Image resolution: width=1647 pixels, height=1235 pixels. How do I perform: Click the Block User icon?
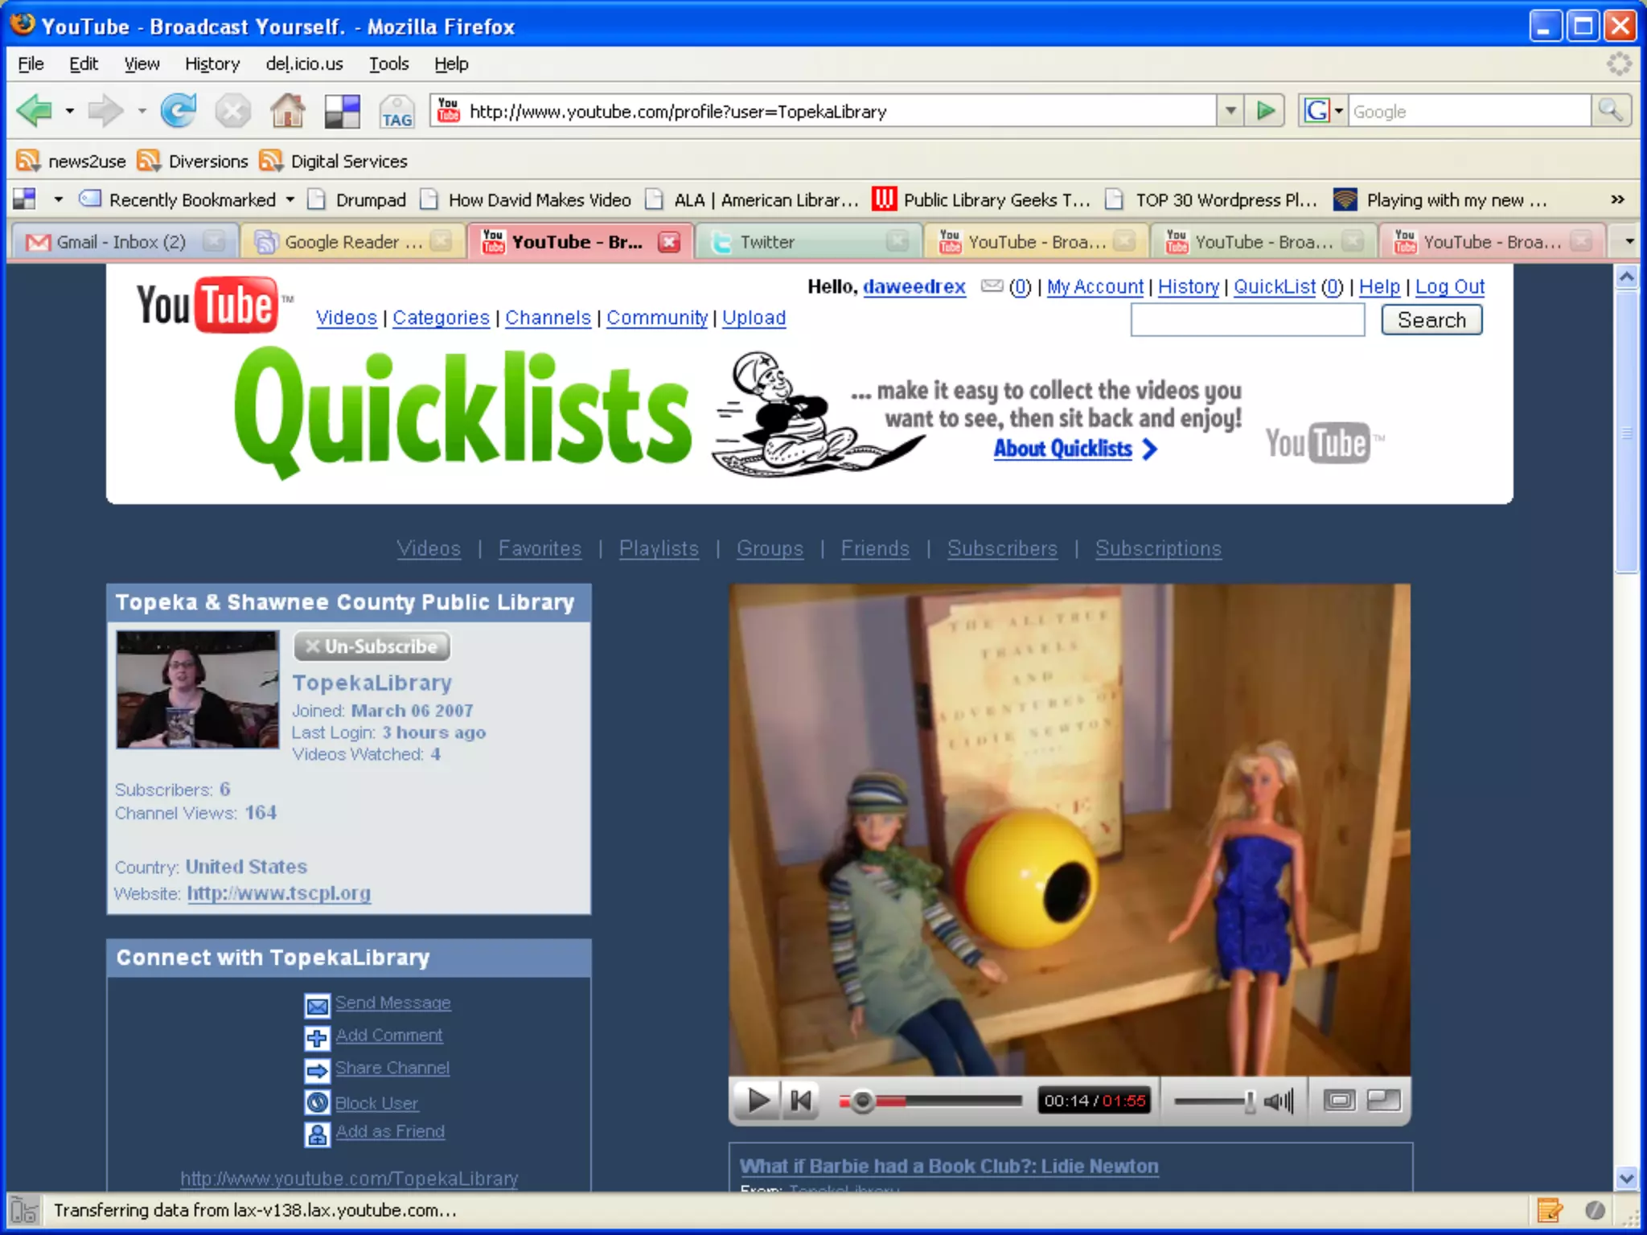317,1102
